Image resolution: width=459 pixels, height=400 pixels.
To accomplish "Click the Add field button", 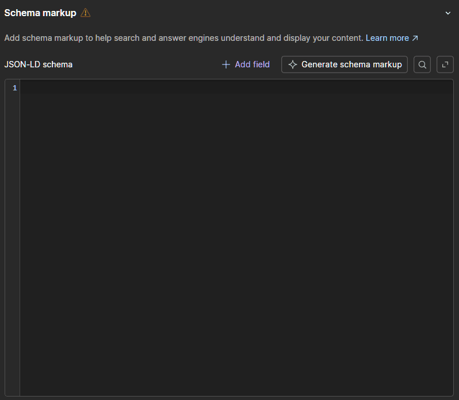I will pos(246,64).
